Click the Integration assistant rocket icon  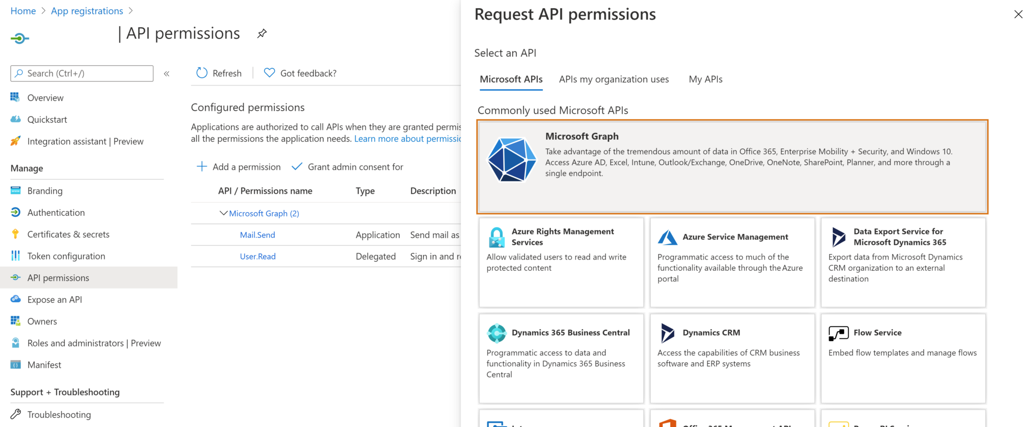(15, 141)
